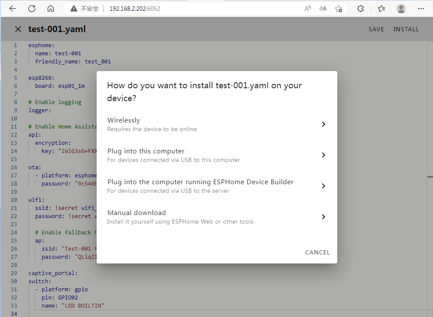Open the translate page icon
The width and height of the screenshot is (433, 317).
[323, 9]
